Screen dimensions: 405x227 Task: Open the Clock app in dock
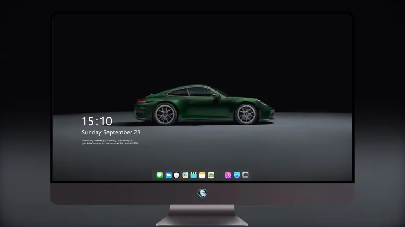point(177,175)
